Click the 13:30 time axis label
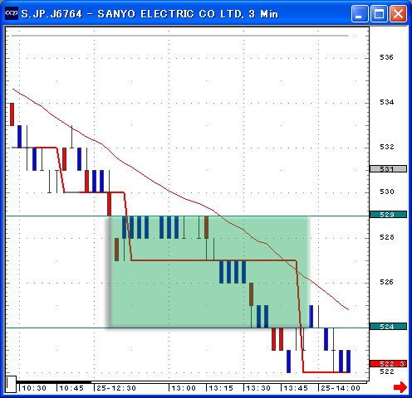 tap(258, 388)
